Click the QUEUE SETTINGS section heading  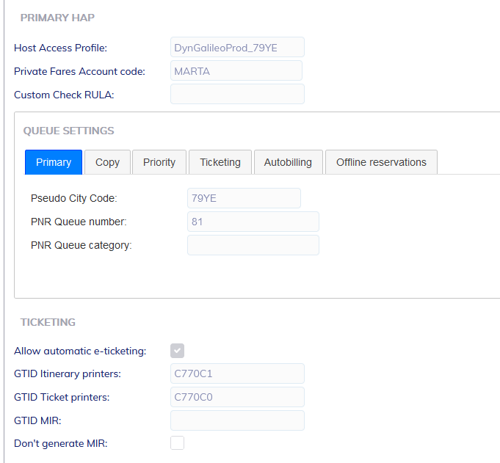(x=68, y=131)
